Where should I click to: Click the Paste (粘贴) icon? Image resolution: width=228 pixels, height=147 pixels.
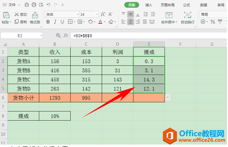click(6, 15)
